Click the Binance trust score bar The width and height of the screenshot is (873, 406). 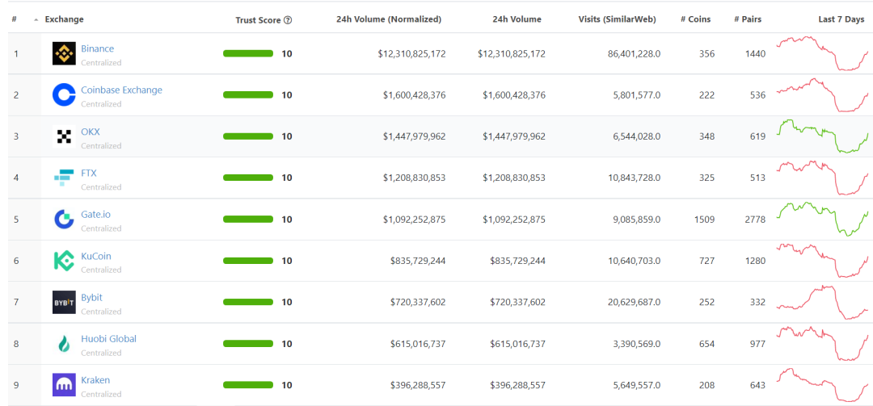tap(248, 54)
